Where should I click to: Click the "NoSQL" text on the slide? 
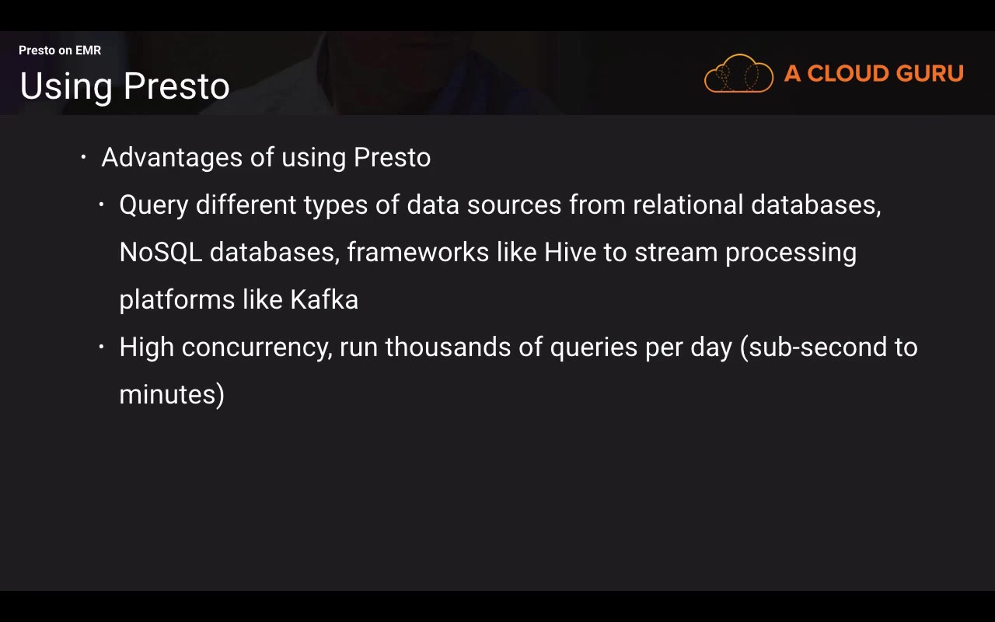(x=161, y=252)
